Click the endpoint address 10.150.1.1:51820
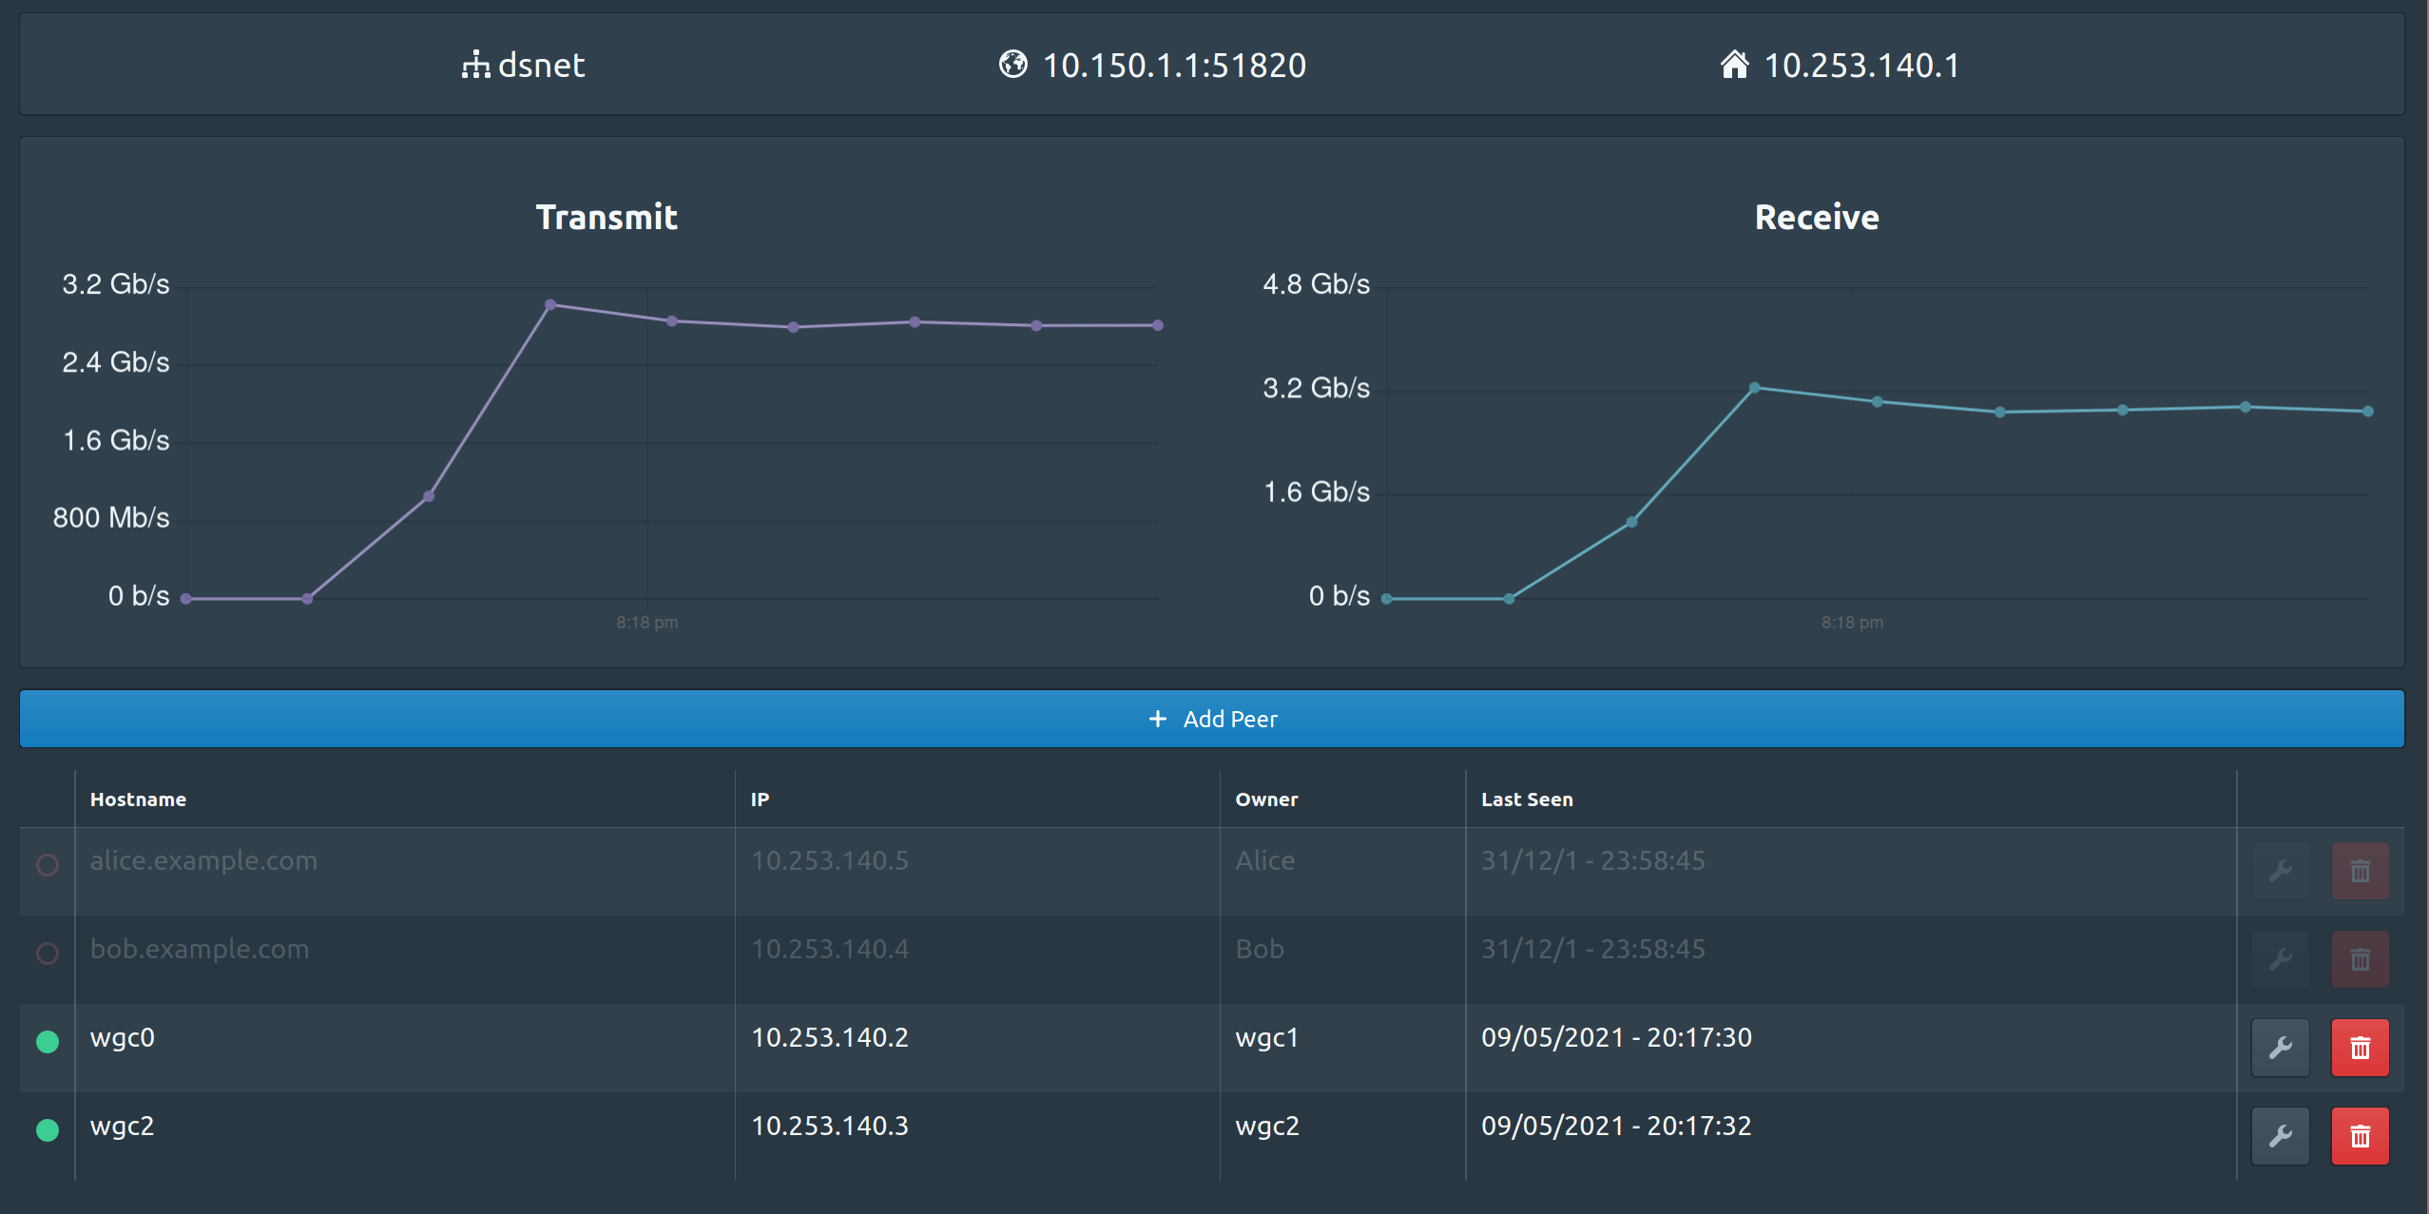The height and width of the screenshot is (1214, 2429). (1175, 65)
